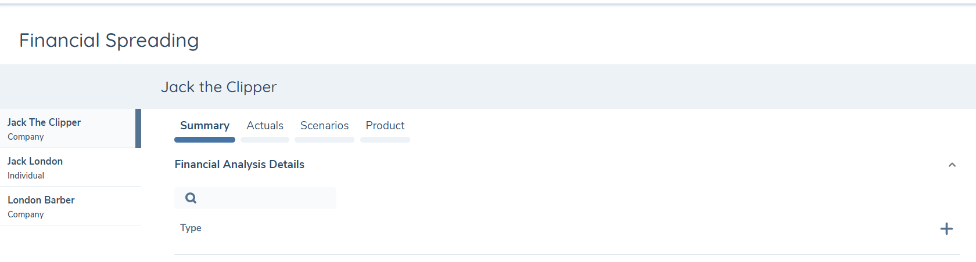Screen dimensions: 976x262
Task: Click the indicator bar beneath Product
Action: coord(385,140)
